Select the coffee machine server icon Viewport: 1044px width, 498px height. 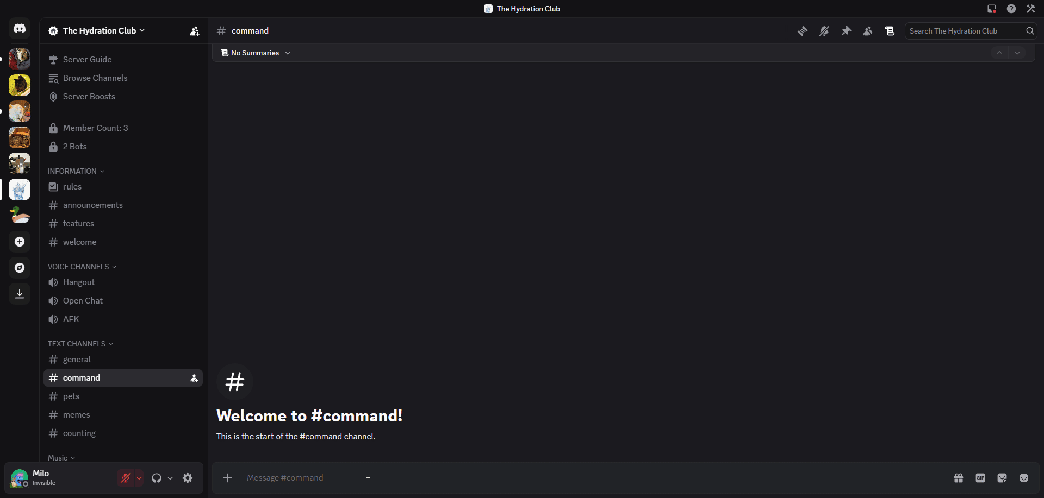[20, 163]
